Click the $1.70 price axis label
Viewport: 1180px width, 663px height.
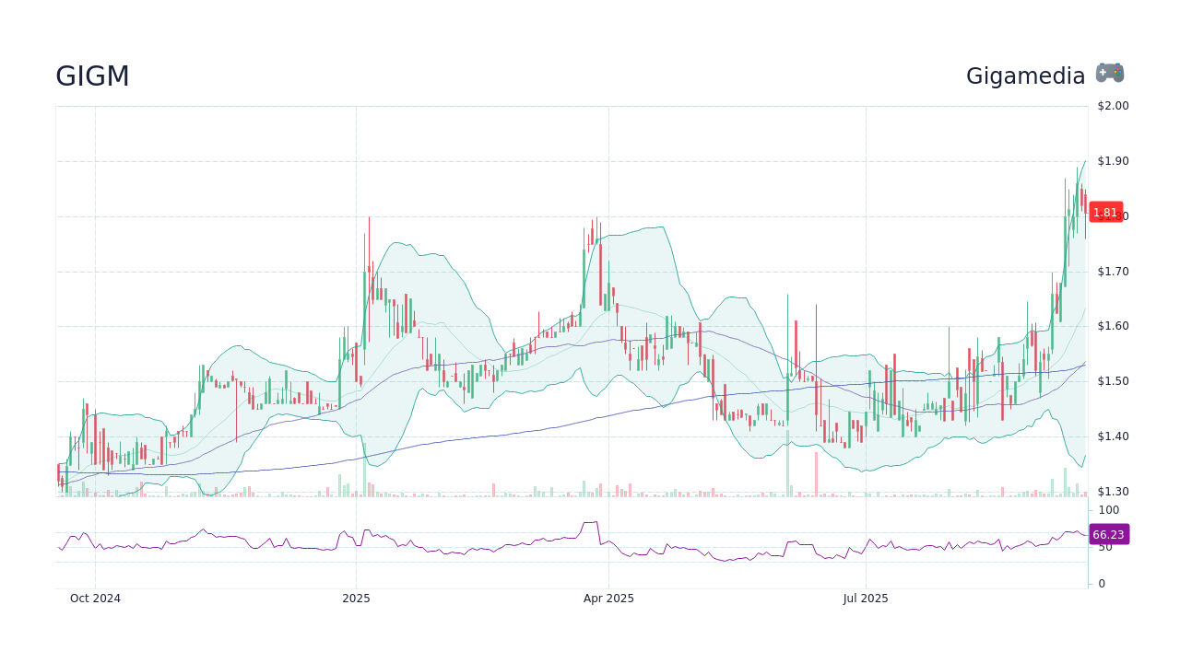tap(1113, 272)
